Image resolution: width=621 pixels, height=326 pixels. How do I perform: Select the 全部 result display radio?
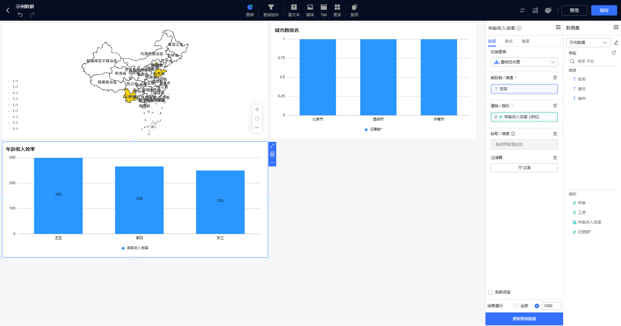coord(516,306)
